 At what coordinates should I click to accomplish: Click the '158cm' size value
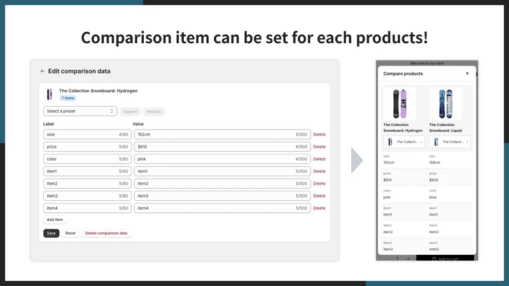pos(435,163)
